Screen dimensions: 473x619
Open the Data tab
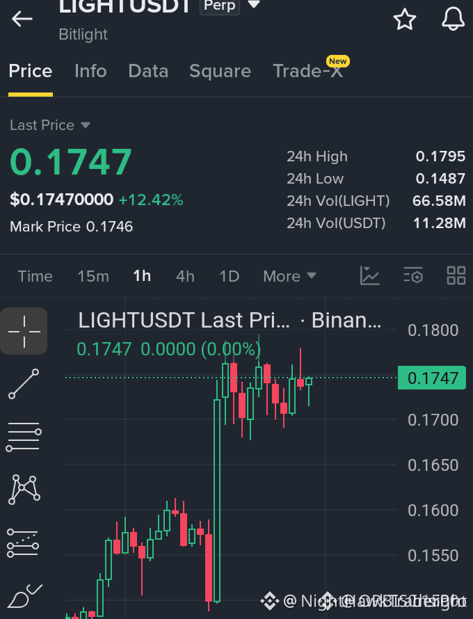point(148,71)
